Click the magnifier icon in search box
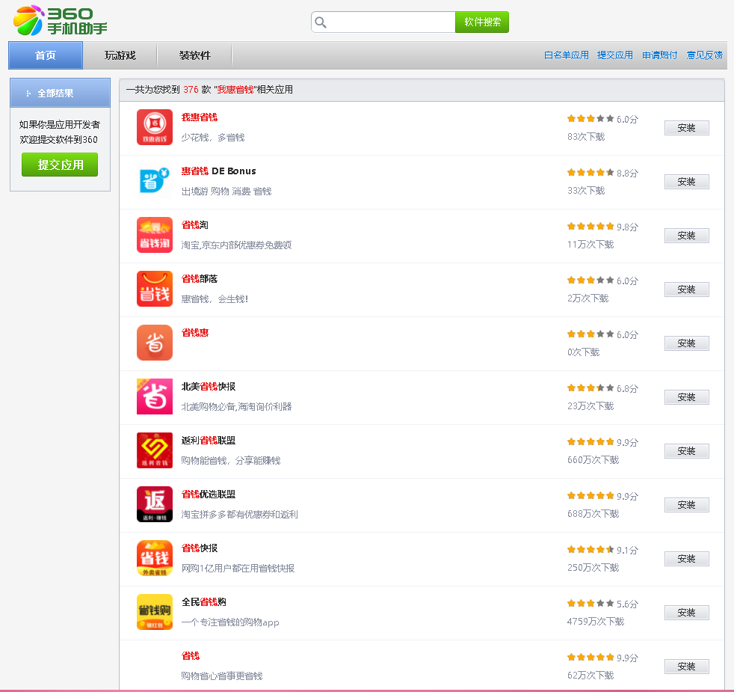734x692 pixels. pos(321,22)
